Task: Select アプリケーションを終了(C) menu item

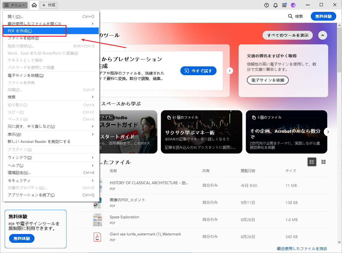Action: point(51,195)
